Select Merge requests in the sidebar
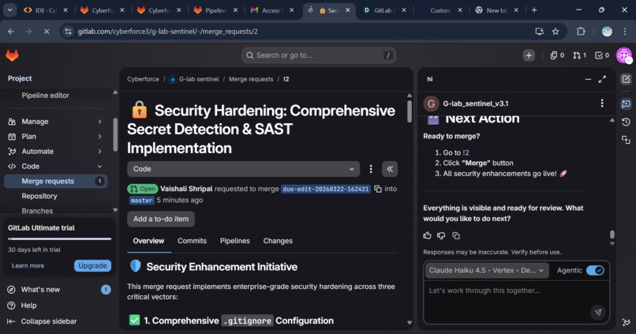636x334 pixels. pyautogui.click(x=55, y=182)
